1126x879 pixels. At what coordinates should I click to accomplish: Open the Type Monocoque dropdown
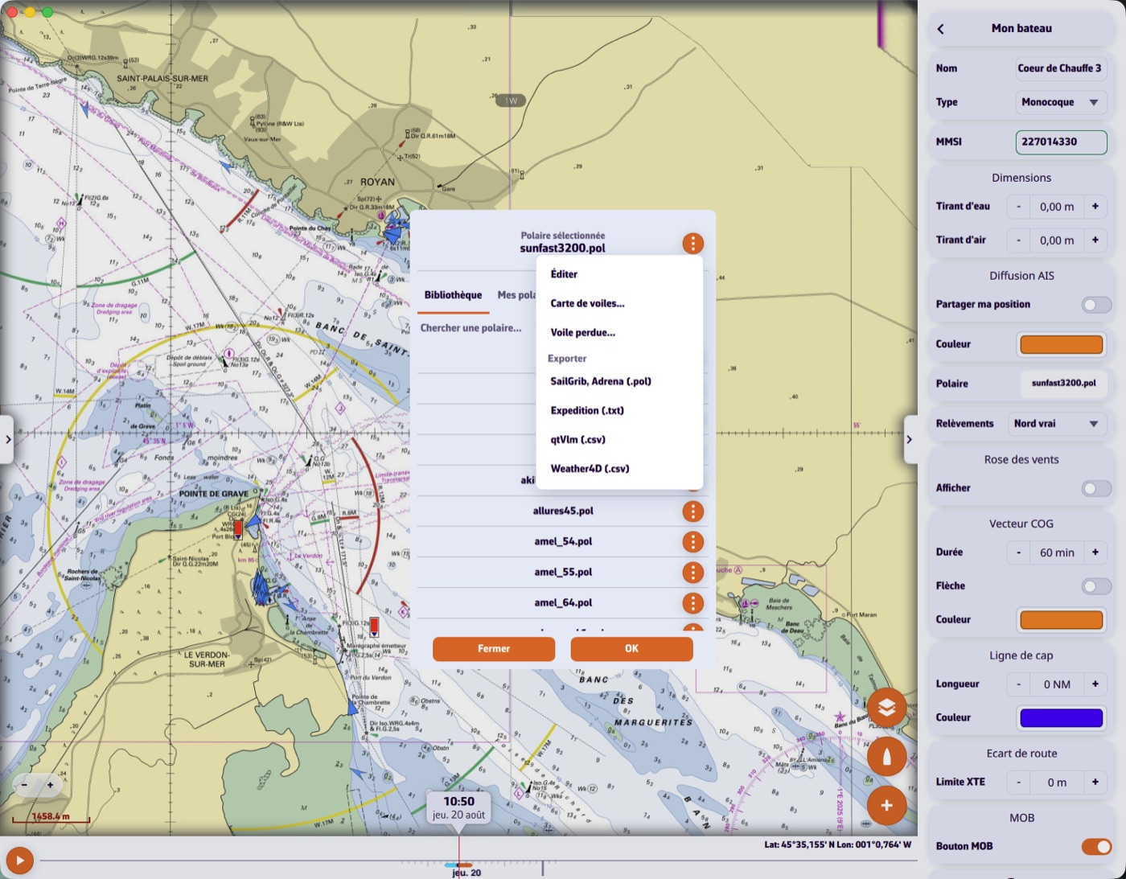pyautogui.click(x=1061, y=103)
